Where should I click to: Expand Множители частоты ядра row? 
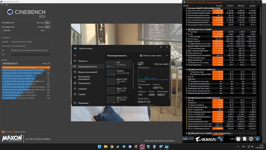186,63
